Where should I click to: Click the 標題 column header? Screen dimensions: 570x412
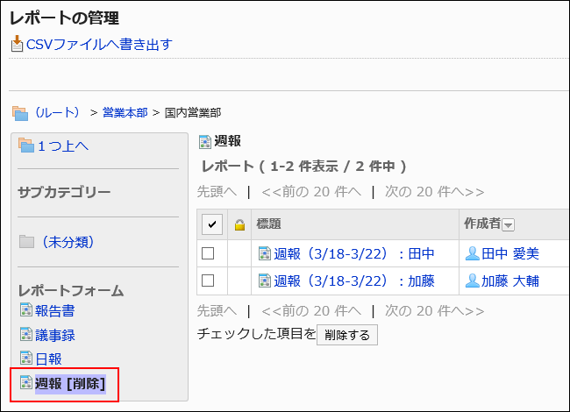click(x=268, y=224)
